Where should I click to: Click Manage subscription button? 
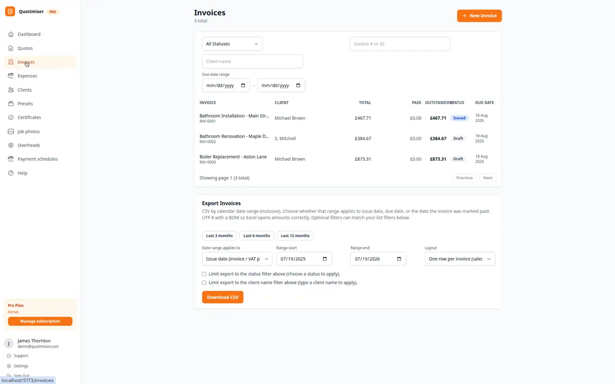pos(40,321)
